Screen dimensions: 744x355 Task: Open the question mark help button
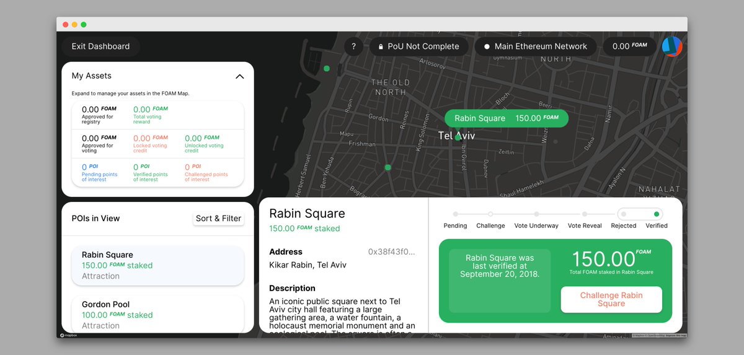[x=353, y=46]
